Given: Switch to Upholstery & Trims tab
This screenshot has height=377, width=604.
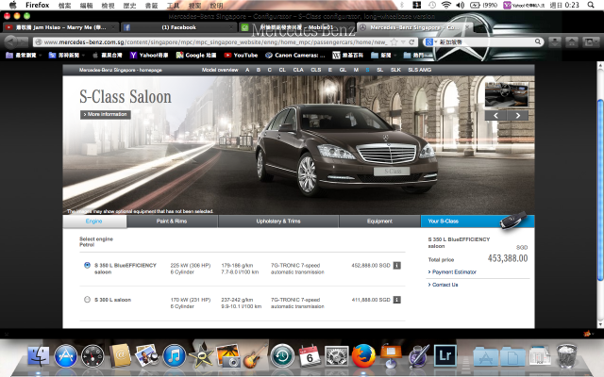Looking at the screenshot, I should pyautogui.click(x=278, y=221).
